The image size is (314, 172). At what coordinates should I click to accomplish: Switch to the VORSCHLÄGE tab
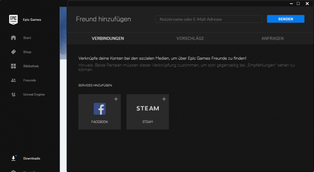pos(190,39)
